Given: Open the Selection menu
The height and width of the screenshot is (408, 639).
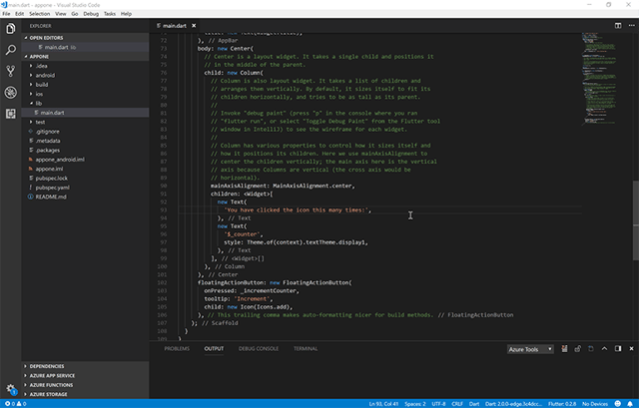Looking at the screenshot, I should pyautogui.click(x=40, y=14).
